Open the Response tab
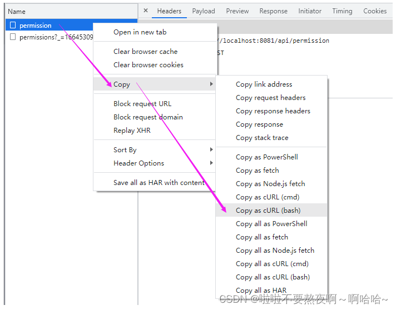The height and width of the screenshot is (310, 396). pos(274,11)
